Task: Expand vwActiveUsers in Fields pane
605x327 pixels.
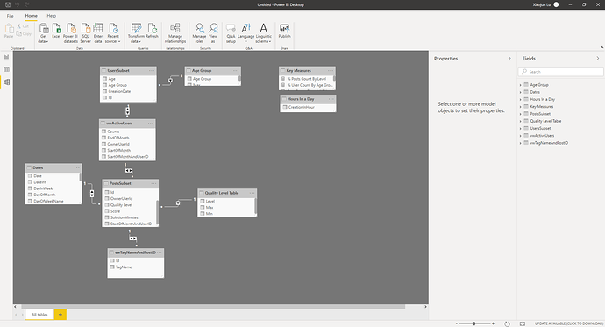Action: 521,136
